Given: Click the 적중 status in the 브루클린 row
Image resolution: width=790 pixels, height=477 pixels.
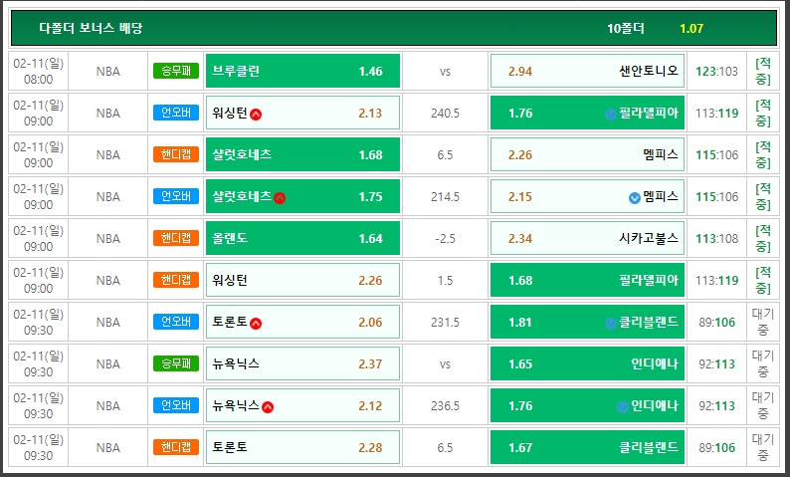Looking at the screenshot, I should point(763,71).
